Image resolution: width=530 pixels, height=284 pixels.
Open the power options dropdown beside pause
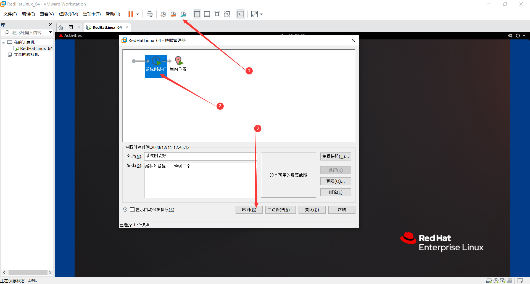click(x=138, y=14)
